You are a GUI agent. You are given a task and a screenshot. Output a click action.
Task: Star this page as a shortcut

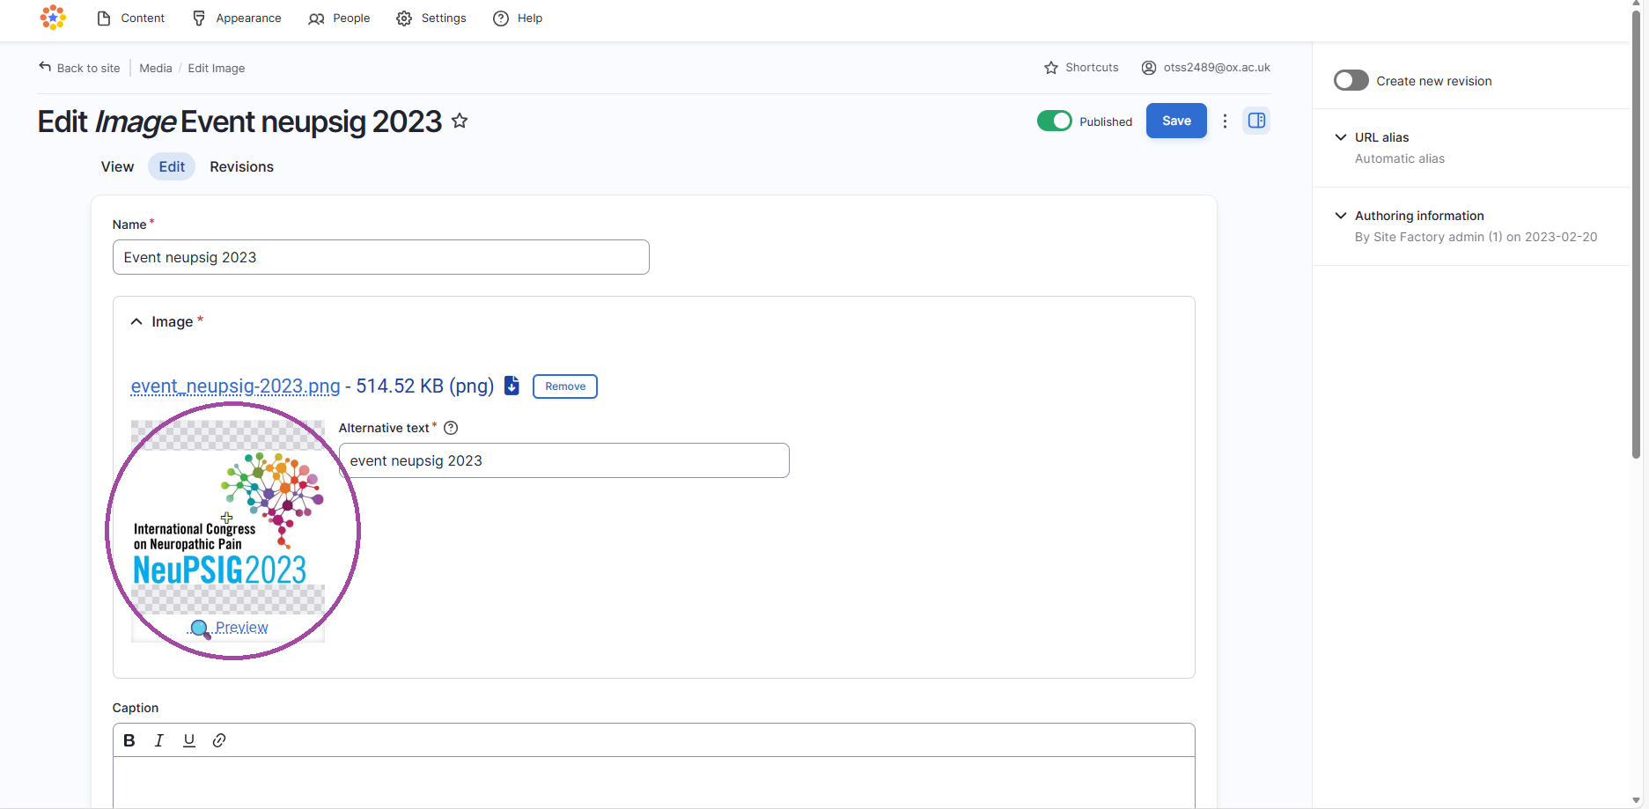460,121
